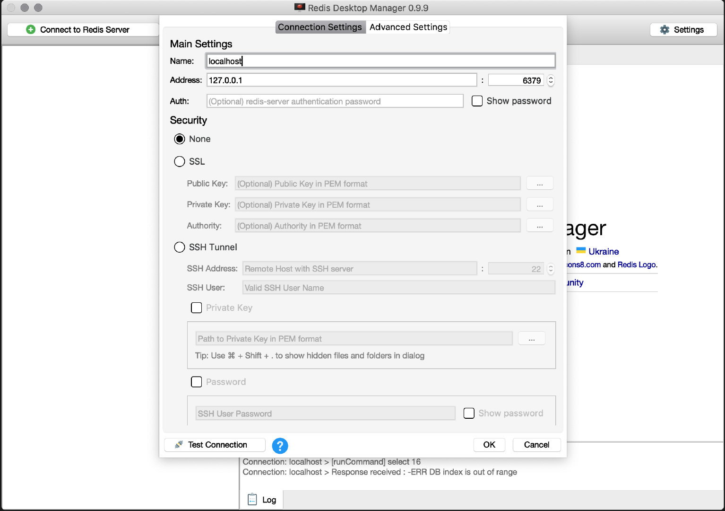
Task: Open the Advanced Settings tab
Action: coord(408,27)
